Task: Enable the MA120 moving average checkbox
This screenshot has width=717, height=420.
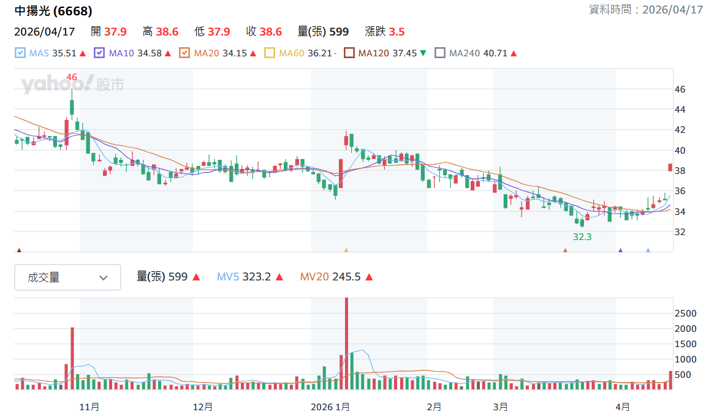Action: [x=349, y=53]
